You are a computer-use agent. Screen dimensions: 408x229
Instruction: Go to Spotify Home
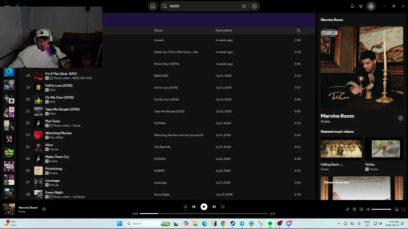(153, 6)
